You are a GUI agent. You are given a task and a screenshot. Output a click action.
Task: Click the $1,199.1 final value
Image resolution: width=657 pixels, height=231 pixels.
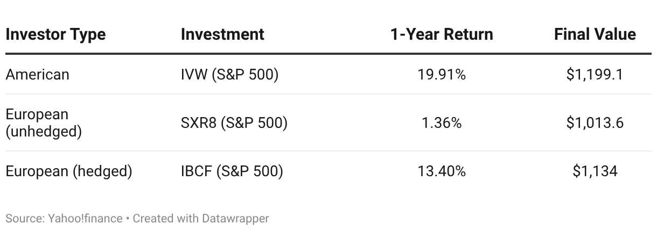595,74
